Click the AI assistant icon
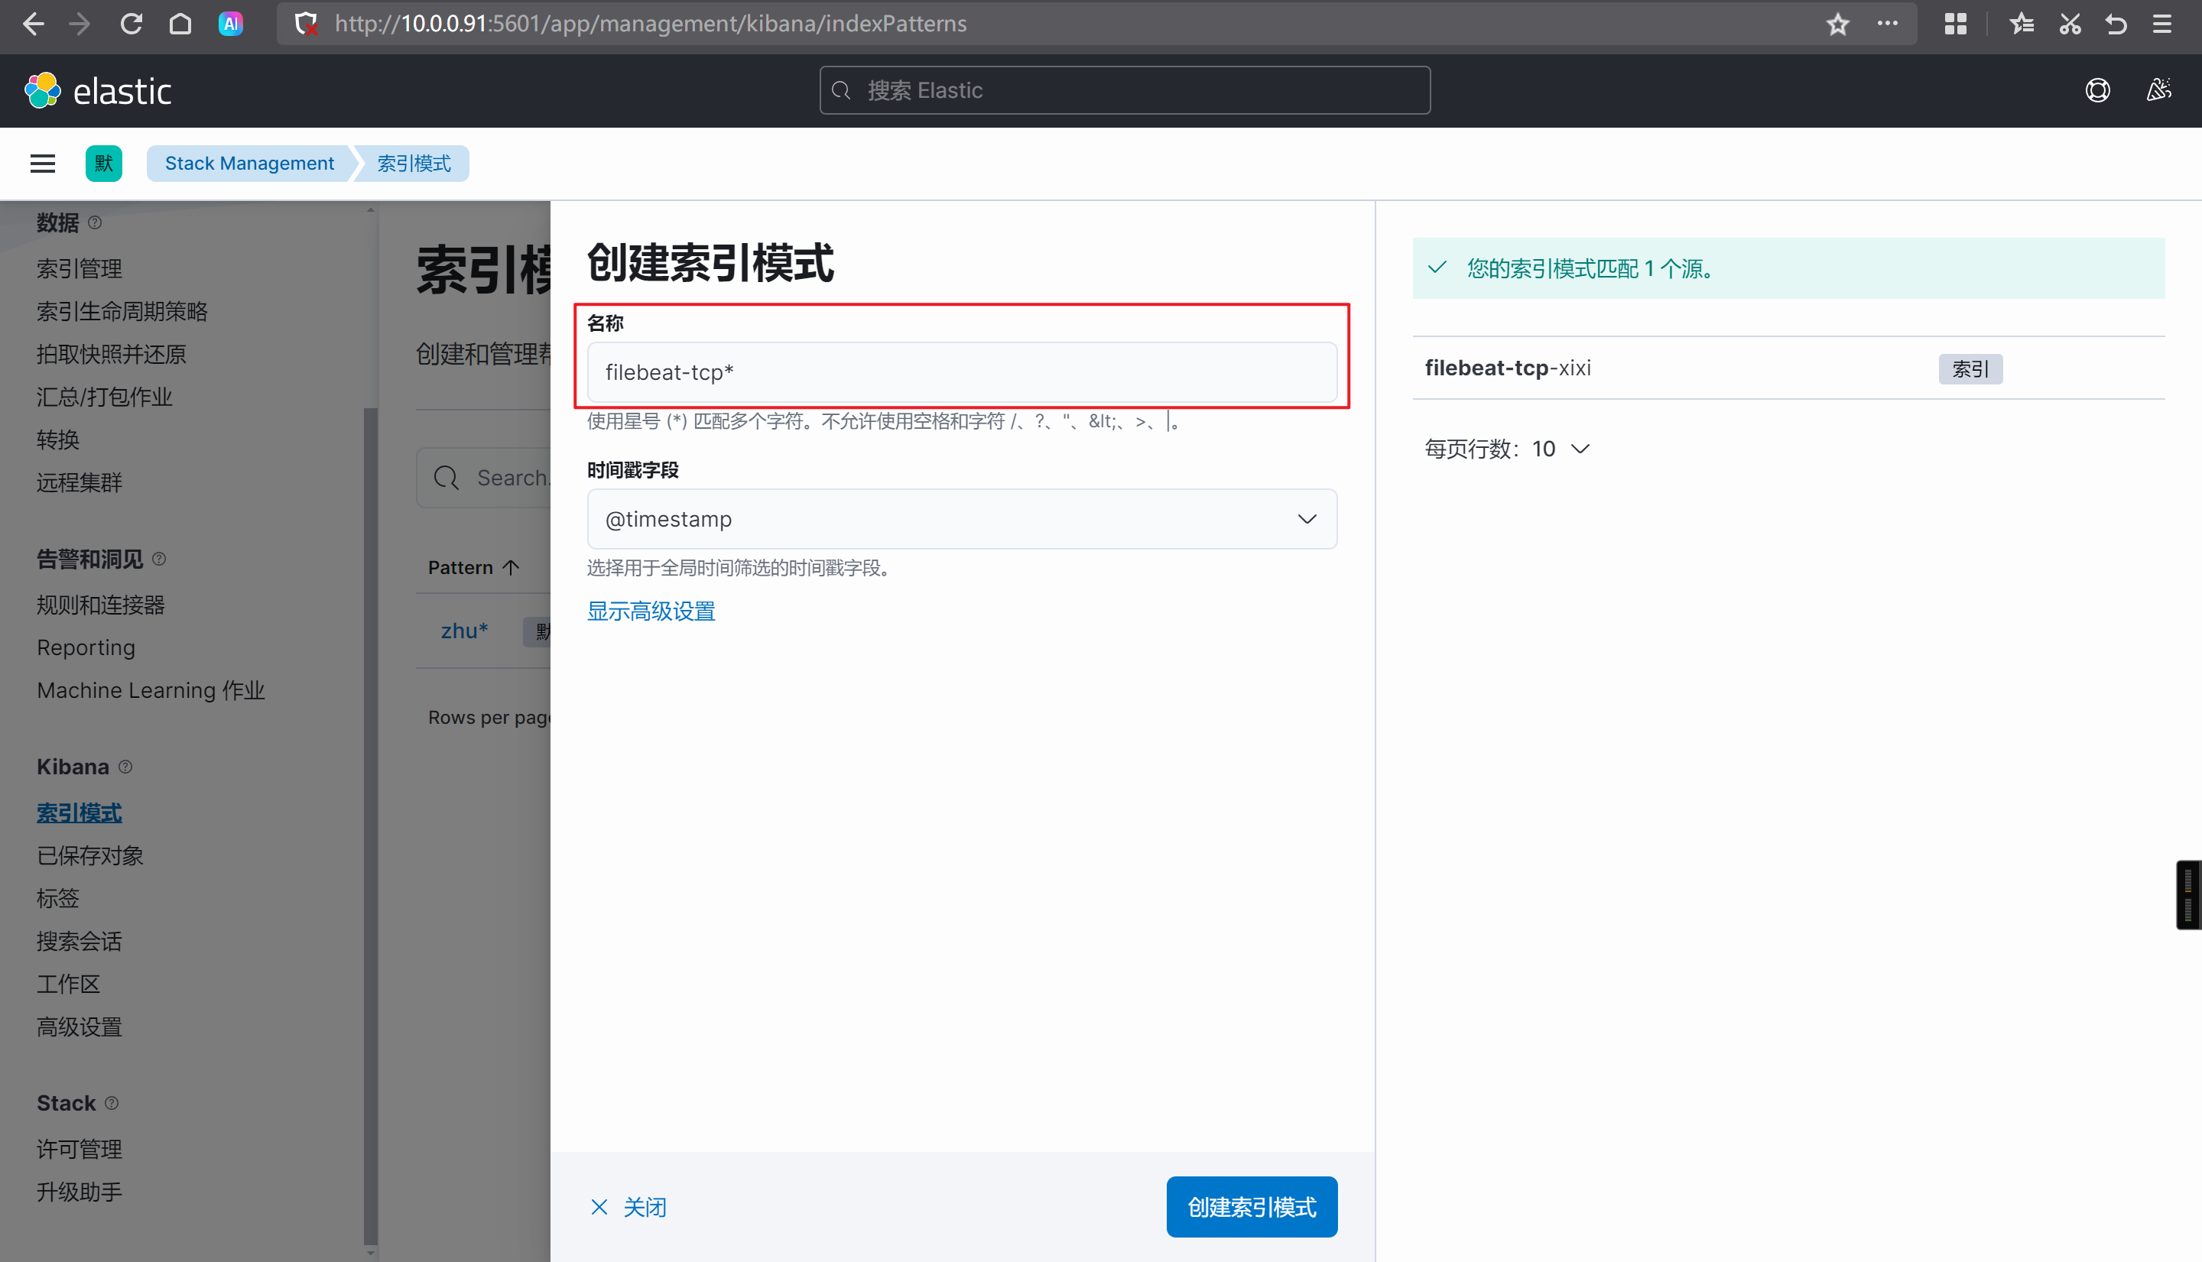This screenshot has height=1262, width=2202. tap(231, 24)
